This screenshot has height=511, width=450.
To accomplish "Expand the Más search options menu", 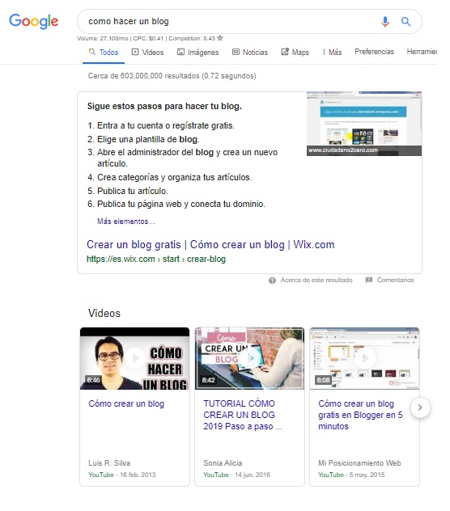I will point(332,52).
